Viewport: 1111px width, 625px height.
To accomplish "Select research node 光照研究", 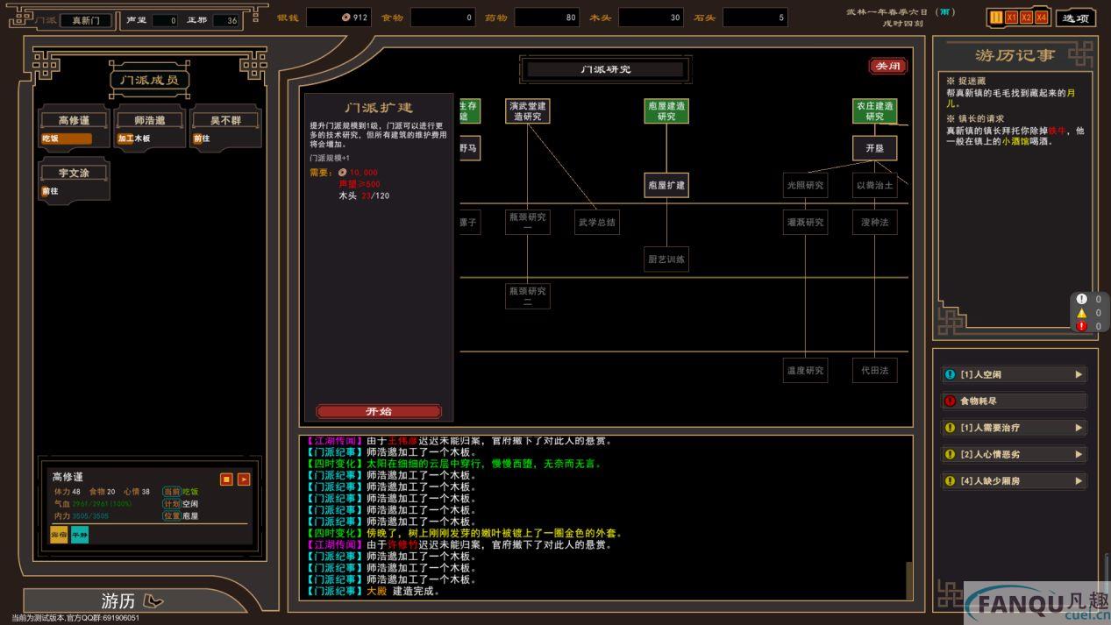I will click(805, 185).
